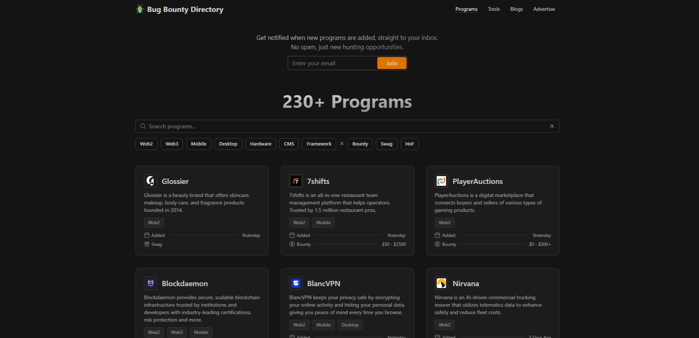699x338 pixels.
Task: Click the green bug logo icon
Action: click(139, 9)
